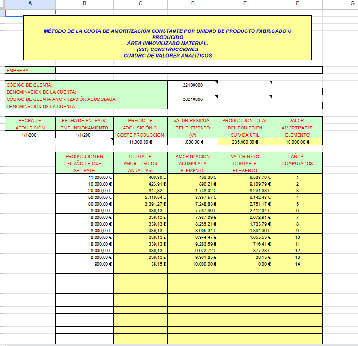Select the column F header
The width and height of the screenshot is (358, 346).
pyautogui.click(x=297, y=4)
